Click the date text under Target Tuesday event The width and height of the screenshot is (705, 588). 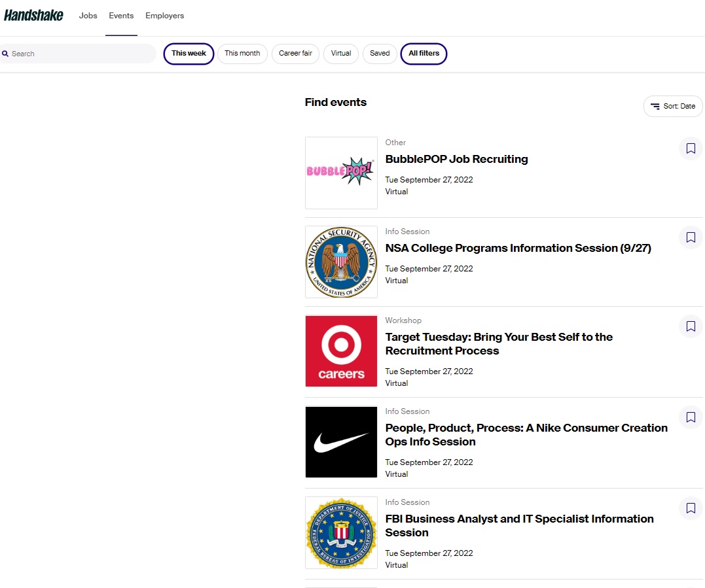coord(429,372)
